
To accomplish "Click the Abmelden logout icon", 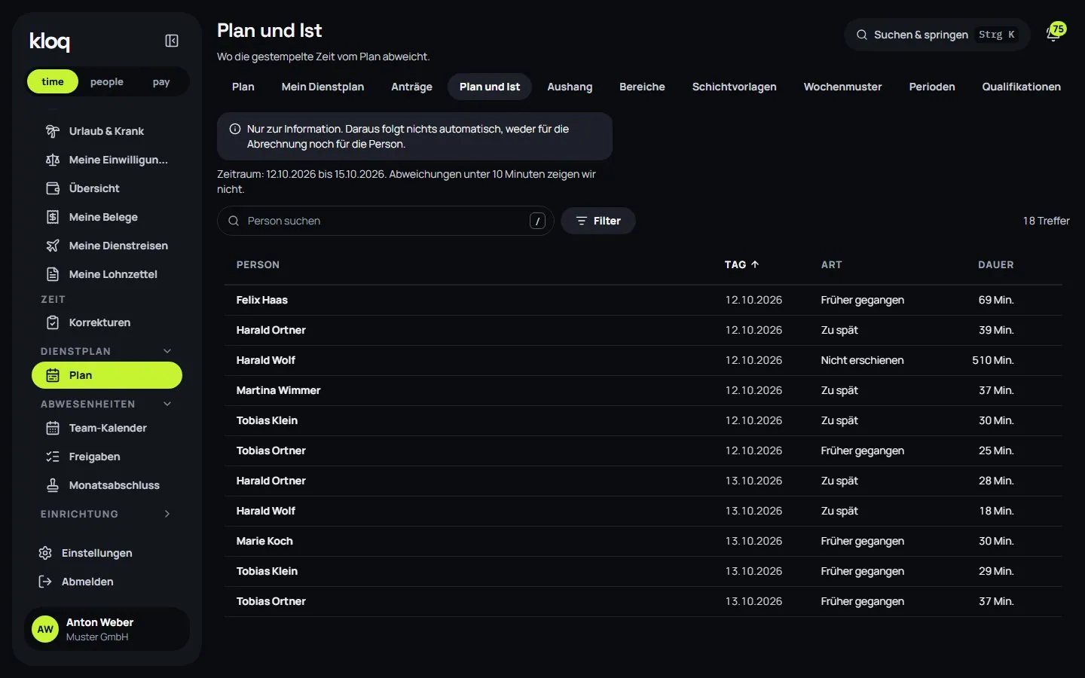I will (x=45, y=582).
